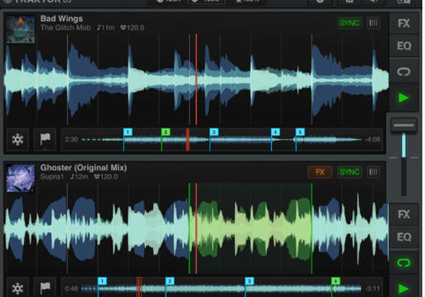Jump to cue point 2 in Ghoster
Viewport: 425px width, 297px height.
coord(169,281)
